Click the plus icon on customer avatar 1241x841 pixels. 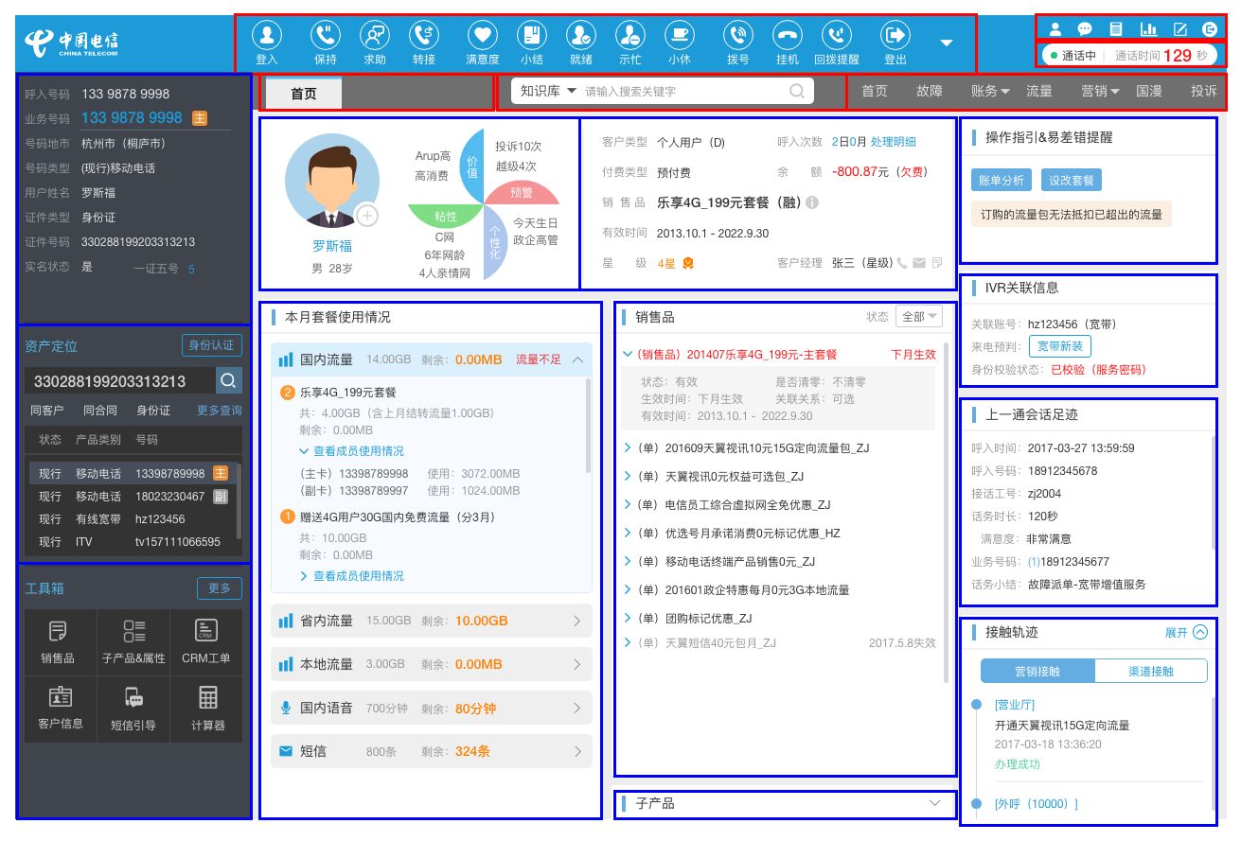point(367,216)
